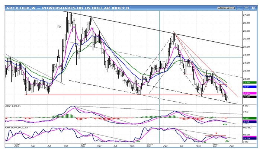Click the green 22.78 moving average price tag
The width and height of the screenshot is (260, 153).
(249, 83)
